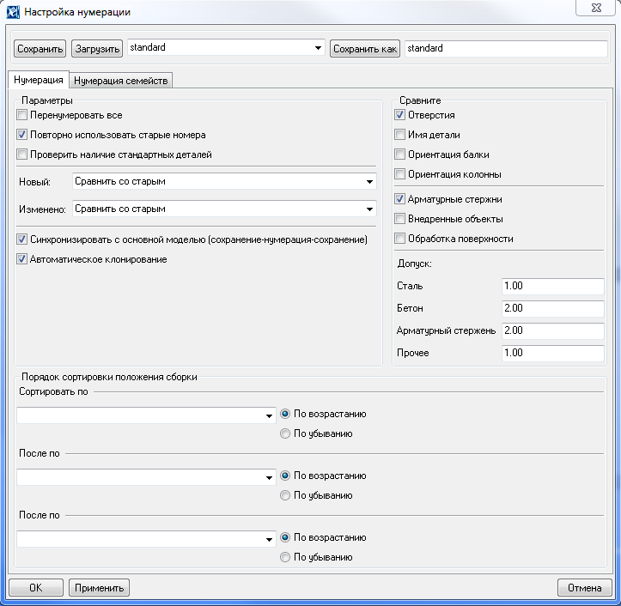Enable the Перенумеровать все checkbox

(x=22, y=115)
